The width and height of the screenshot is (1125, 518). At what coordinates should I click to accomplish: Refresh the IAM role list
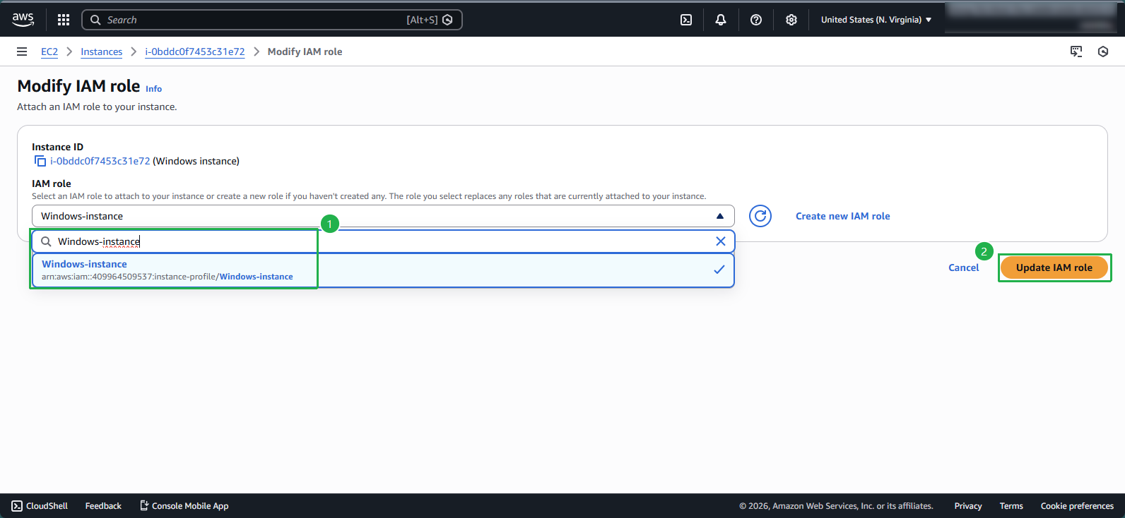coord(760,216)
